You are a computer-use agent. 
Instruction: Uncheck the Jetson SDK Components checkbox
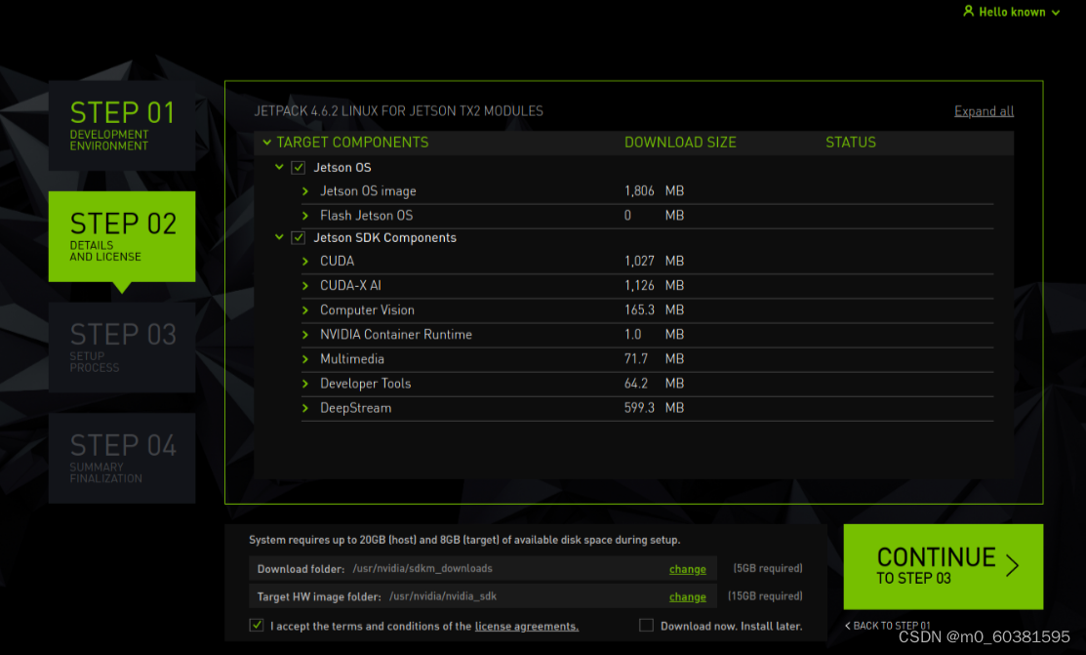tap(299, 238)
